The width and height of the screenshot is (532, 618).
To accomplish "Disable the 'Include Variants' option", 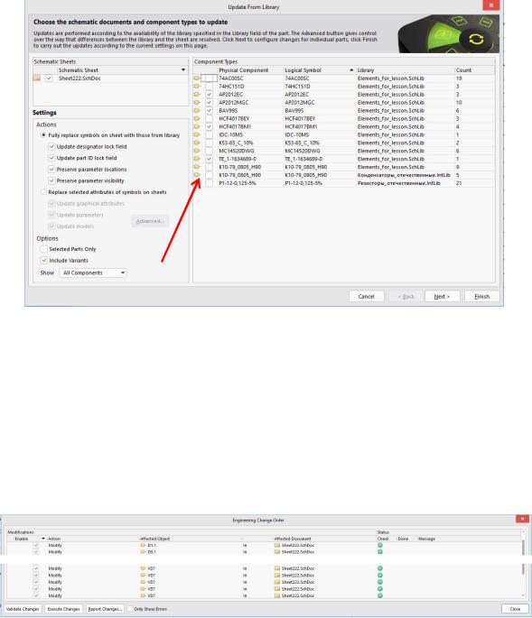I will coord(44,260).
